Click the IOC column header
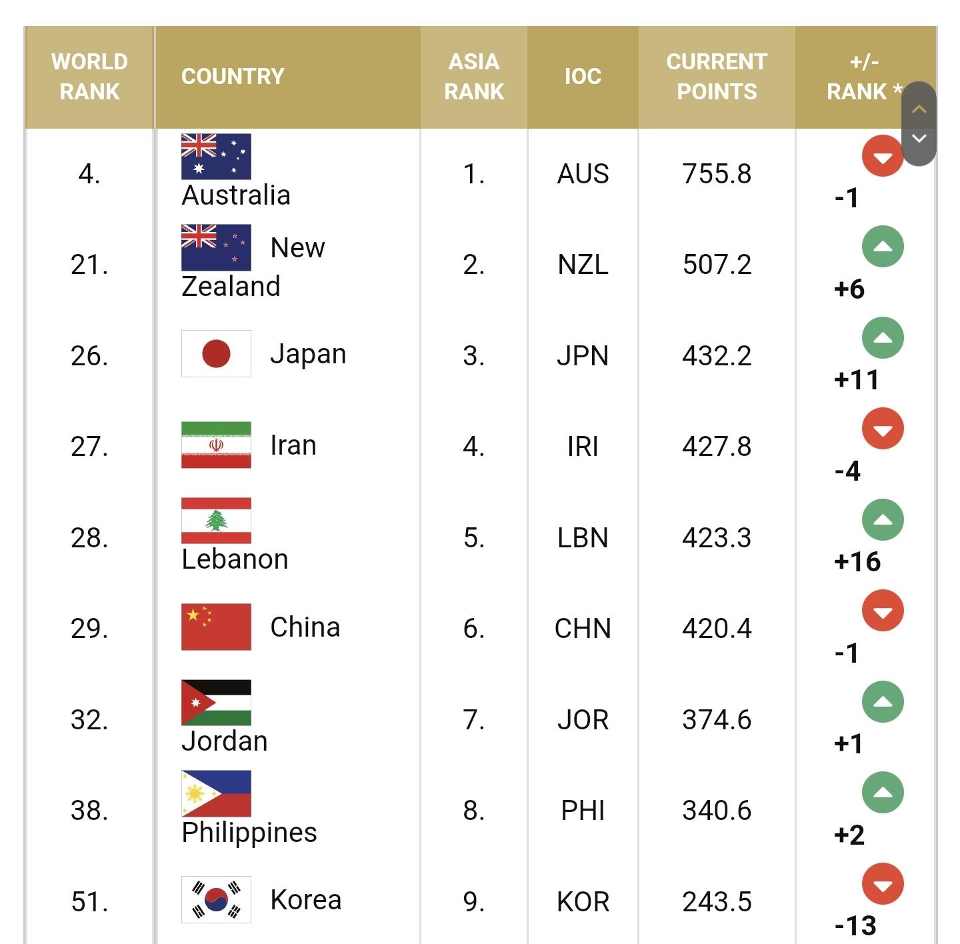This screenshot has width=960, height=944. coord(583,77)
